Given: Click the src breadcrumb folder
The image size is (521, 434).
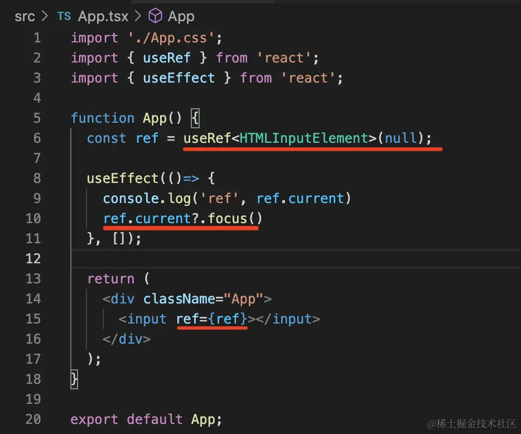Looking at the screenshot, I should click(25, 16).
